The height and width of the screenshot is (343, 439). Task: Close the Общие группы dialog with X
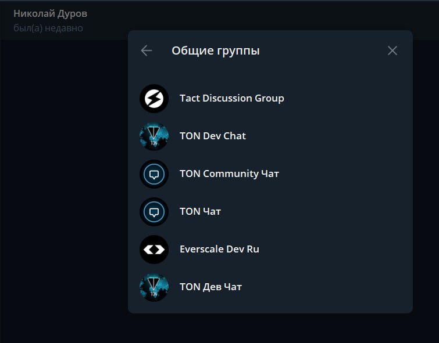click(392, 50)
